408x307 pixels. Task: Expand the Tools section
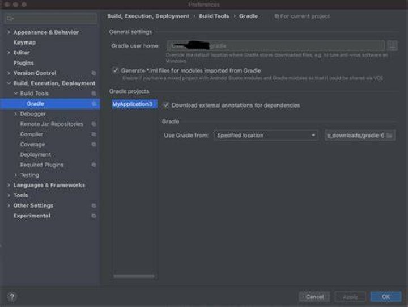pyautogui.click(x=9, y=195)
